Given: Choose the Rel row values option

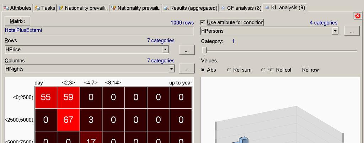Looking at the screenshot, I should 310,70.
